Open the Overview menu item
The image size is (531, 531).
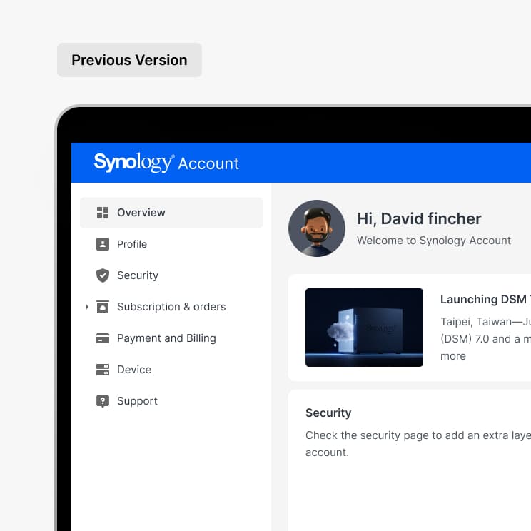[171, 213]
